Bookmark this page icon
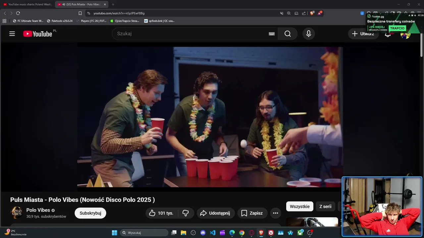Screen dimensions: 424x238 pos(80,13)
